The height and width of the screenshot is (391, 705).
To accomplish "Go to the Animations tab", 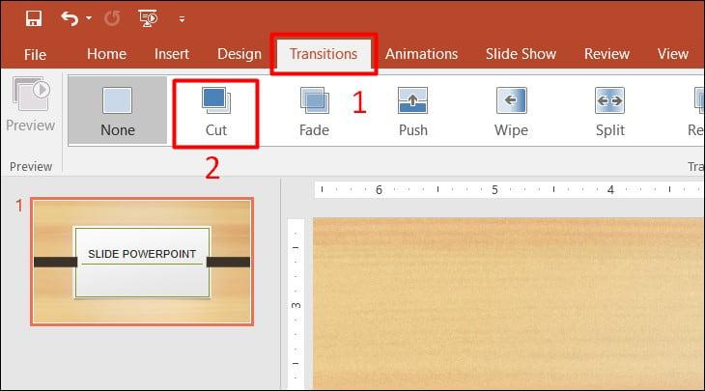I will tap(421, 54).
